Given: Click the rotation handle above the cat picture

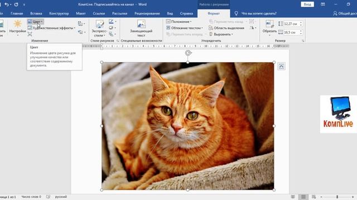Looking at the screenshot, I should pos(188,53).
